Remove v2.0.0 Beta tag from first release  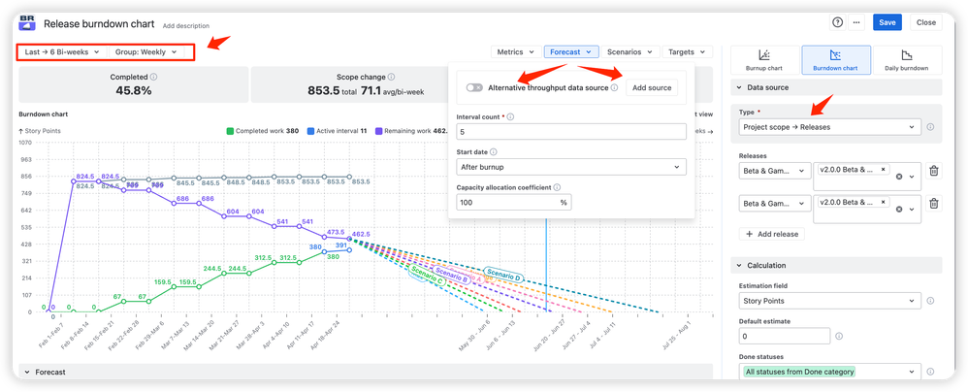[x=883, y=169]
